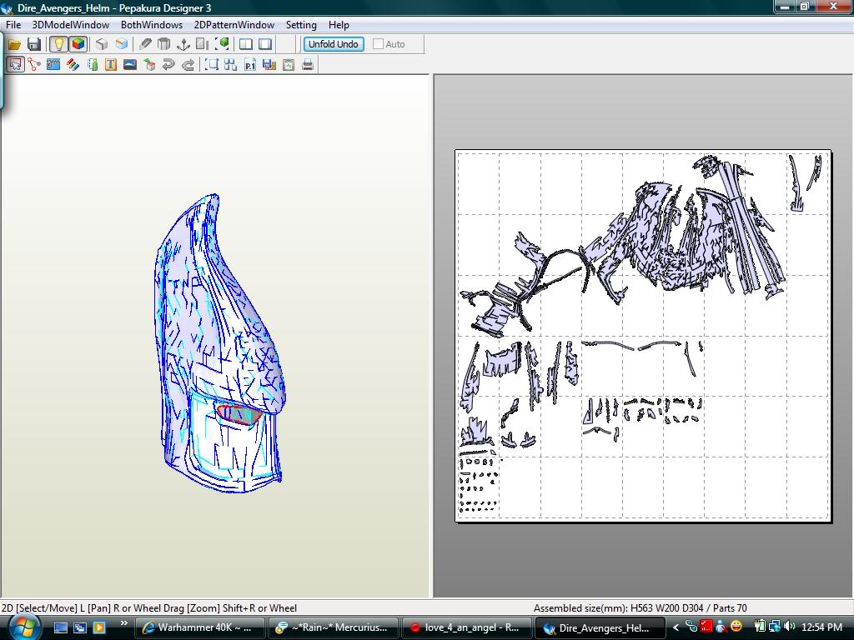This screenshot has width=854, height=640.
Task: Select the blue landscape input image tool
Action: (129, 65)
